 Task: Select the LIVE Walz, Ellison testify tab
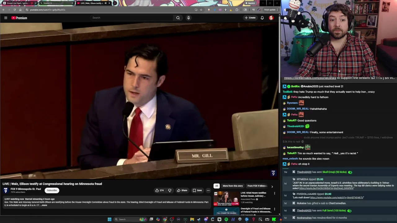click(x=94, y=3)
